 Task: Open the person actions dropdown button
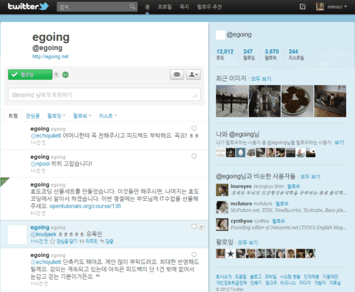(x=193, y=75)
